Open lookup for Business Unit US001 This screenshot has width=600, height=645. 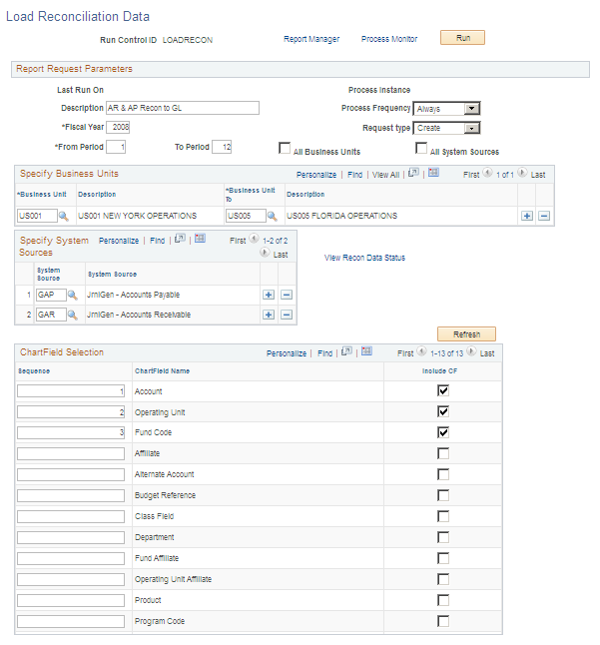tap(63, 216)
